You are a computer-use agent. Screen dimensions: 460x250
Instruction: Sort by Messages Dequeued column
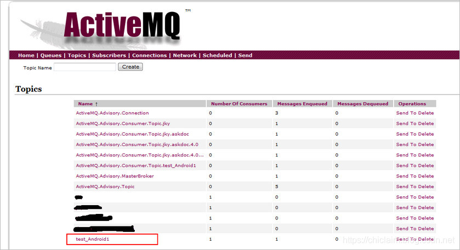coord(362,103)
